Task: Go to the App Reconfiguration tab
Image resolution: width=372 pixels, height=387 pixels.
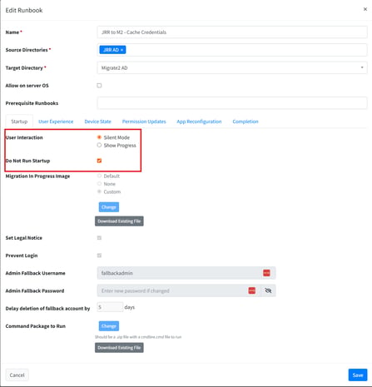Action: pyautogui.click(x=199, y=122)
